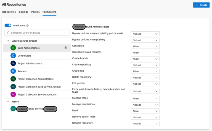Open the Create tag dropdown
The height and width of the screenshot is (131, 212).
click(145, 71)
